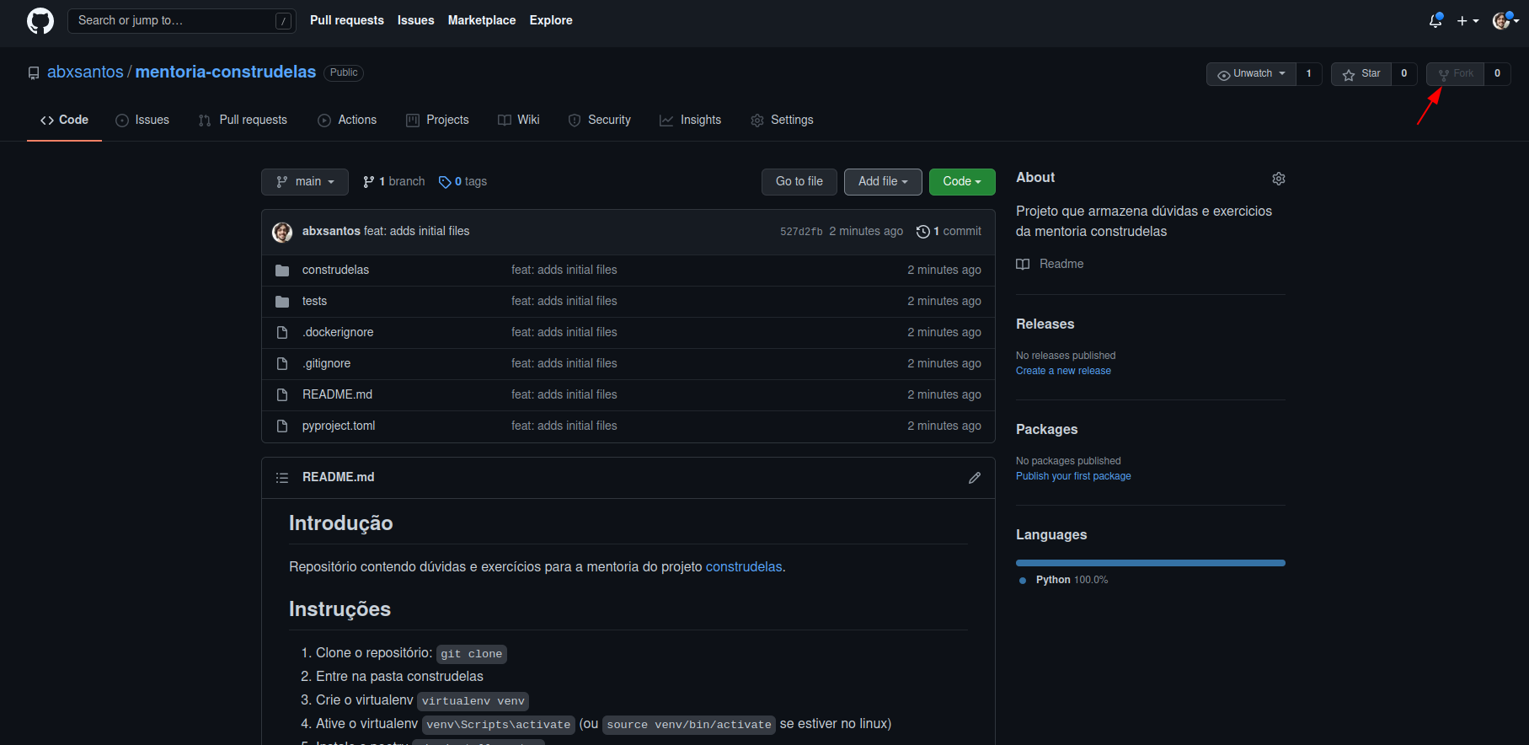Viewport: 1529px width, 745px height.
Task: Open the construdelas link in README text
Action: (744, 567)
